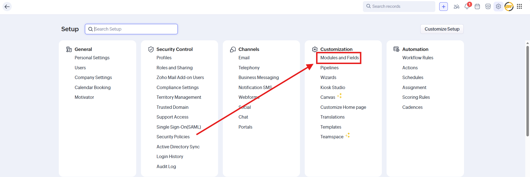Open Trusted Domain
Screen dimensions: 530x177
point(172,107)
